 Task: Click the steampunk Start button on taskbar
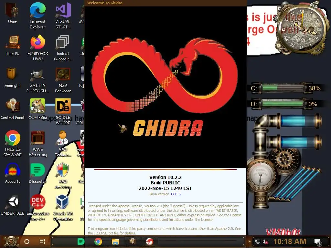pyautogui.click(x=11, y=242)
